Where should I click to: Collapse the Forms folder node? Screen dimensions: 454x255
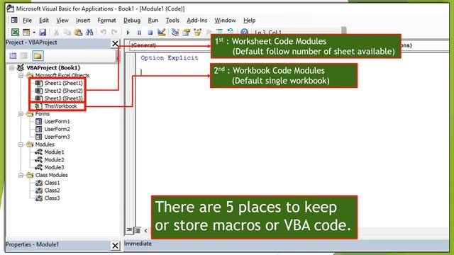click(21, 114)
